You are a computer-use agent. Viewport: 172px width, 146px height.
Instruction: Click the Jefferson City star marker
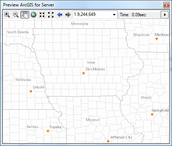click(x=108, y=141)
